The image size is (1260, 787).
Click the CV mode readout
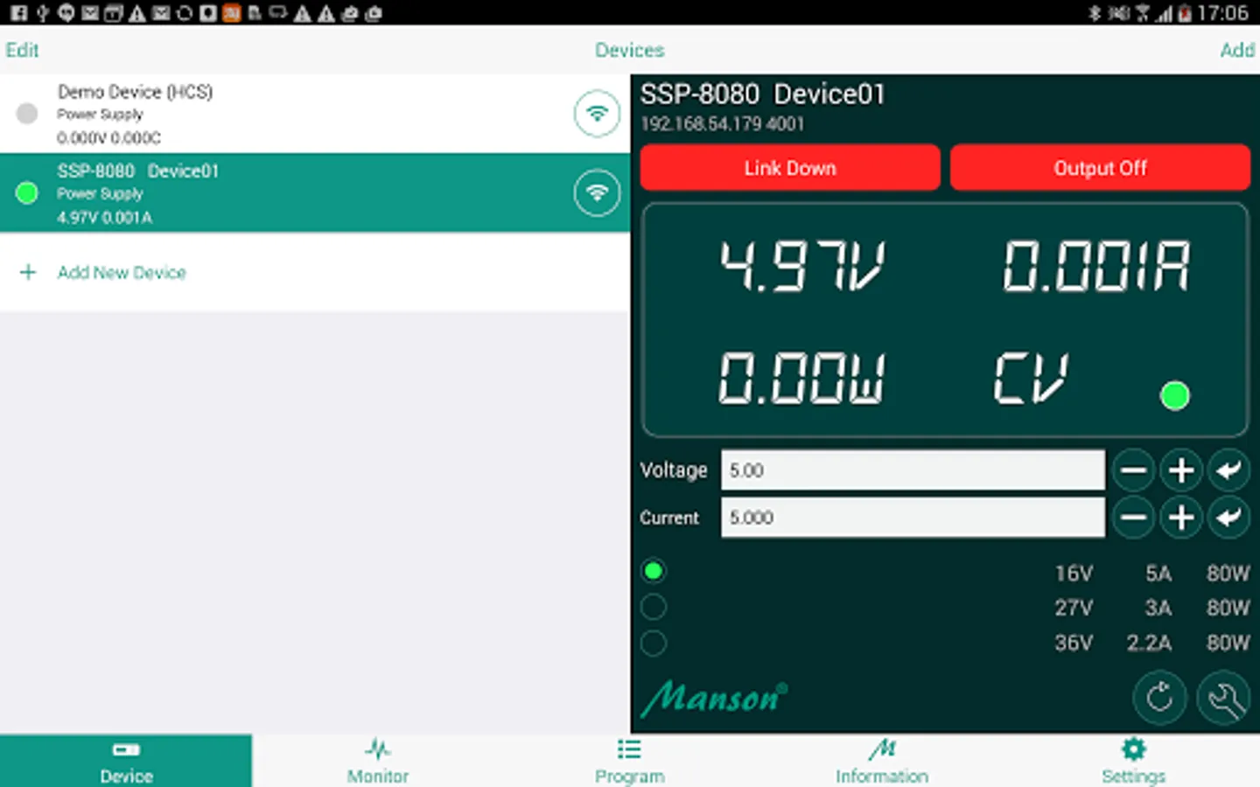click(1031, 378)
